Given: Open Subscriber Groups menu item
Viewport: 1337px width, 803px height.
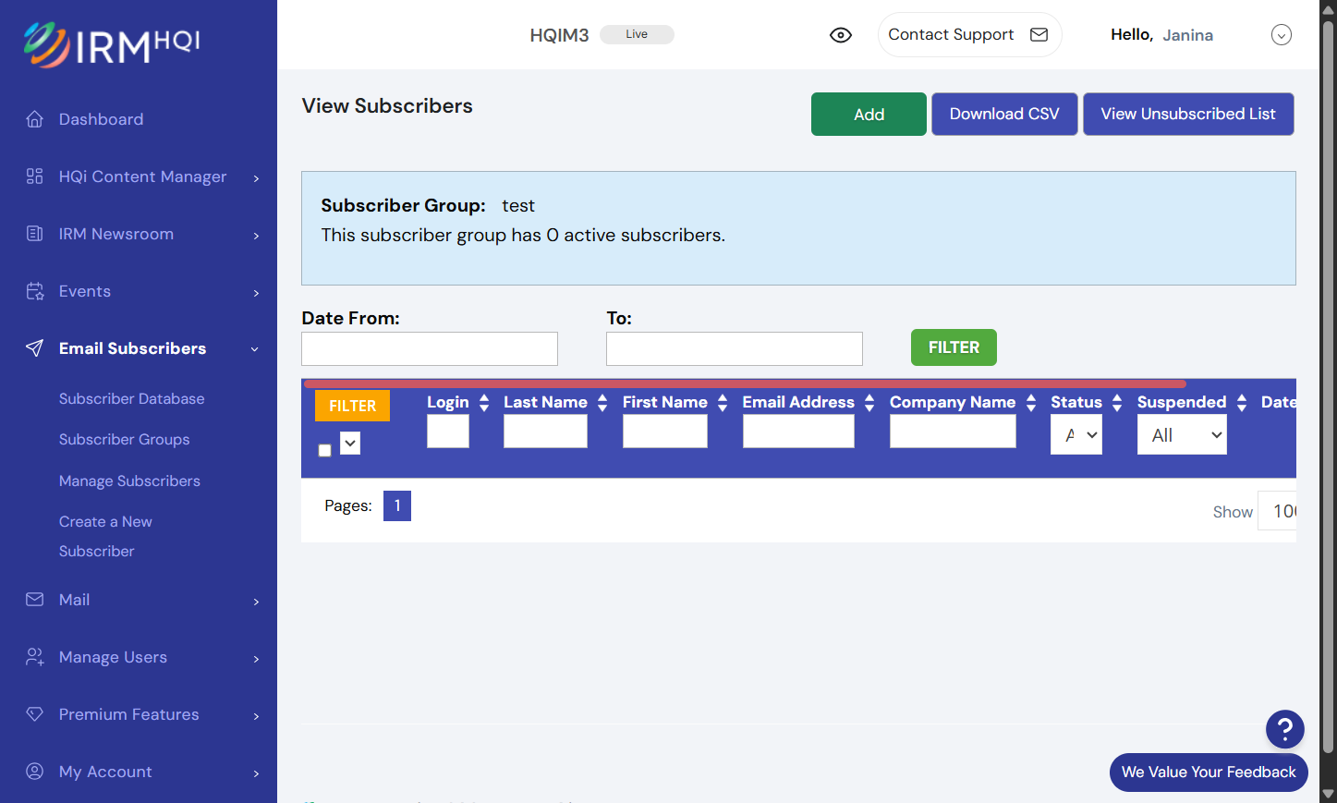Looking at the screenshot, I should coord(125,439).
